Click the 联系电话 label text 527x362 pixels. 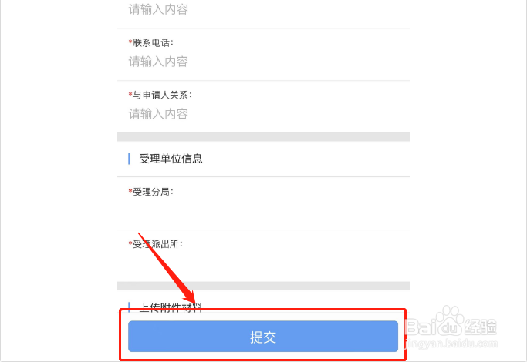click(x=150, y=42)
